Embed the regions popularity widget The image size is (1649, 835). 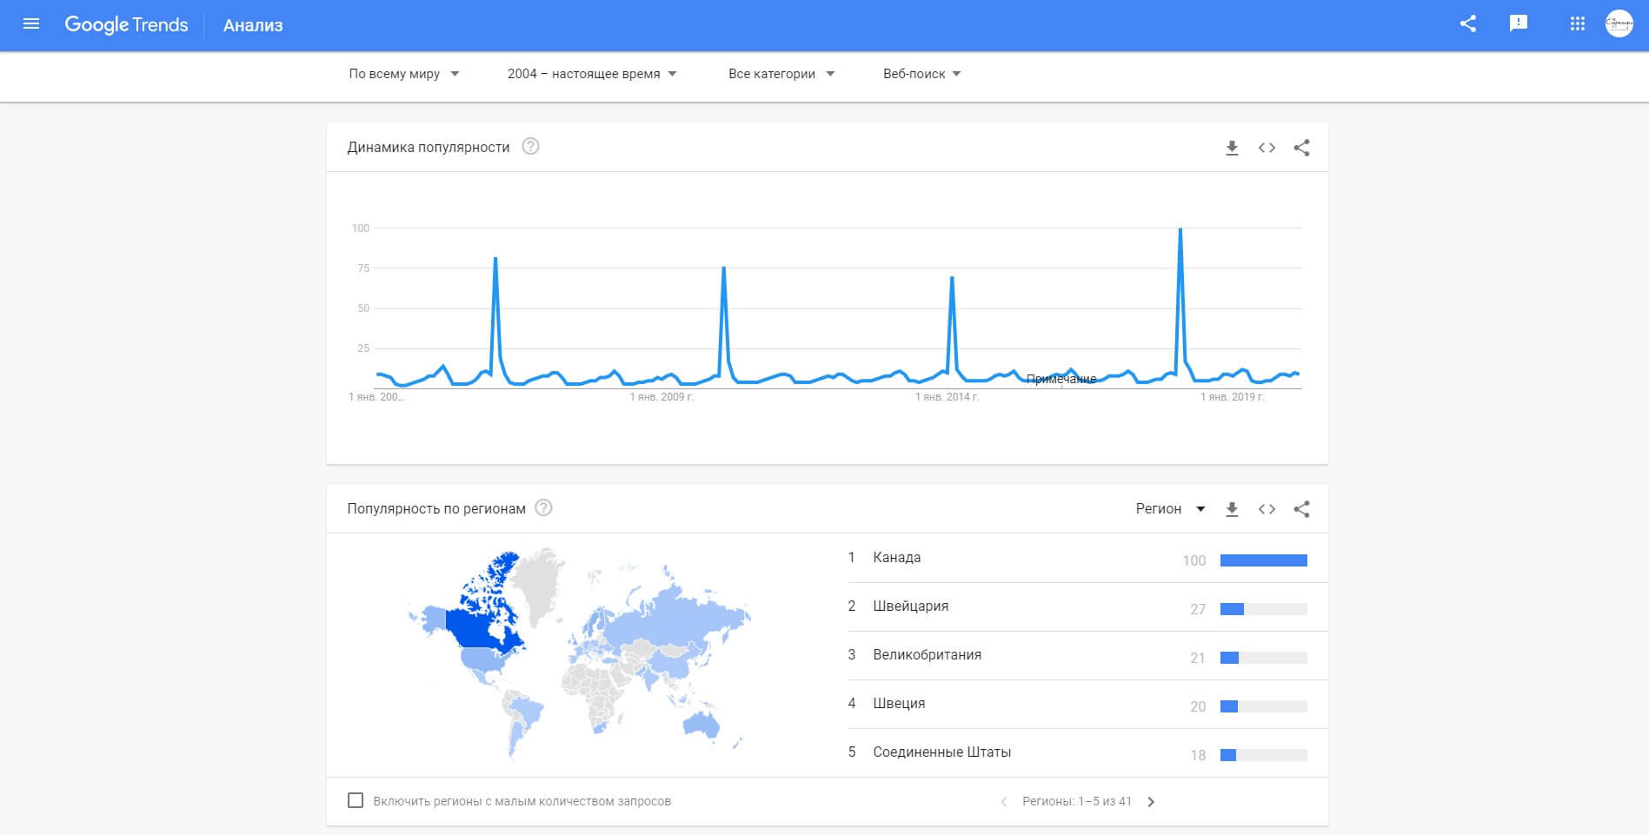(x=1267, y=509)
